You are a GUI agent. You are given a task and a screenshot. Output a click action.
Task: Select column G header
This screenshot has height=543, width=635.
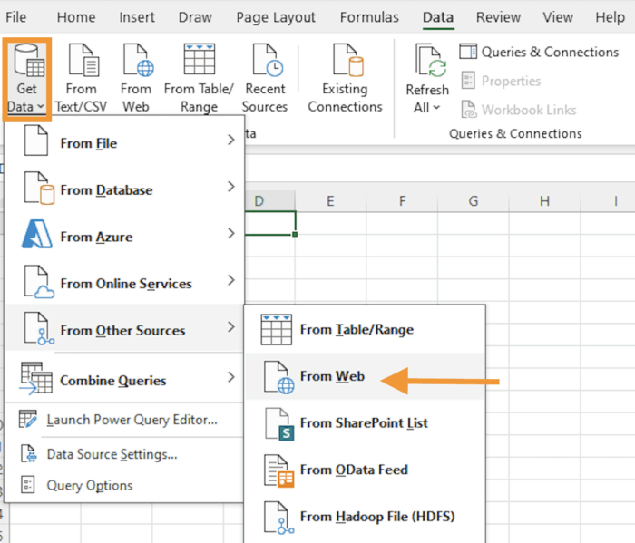(x=474, y=201)
